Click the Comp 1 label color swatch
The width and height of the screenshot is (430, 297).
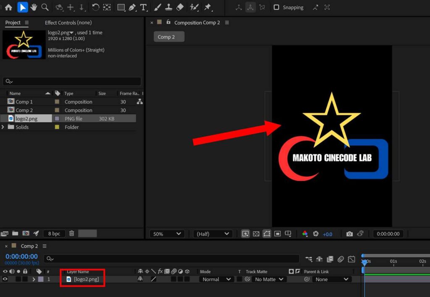click(57, 102)
